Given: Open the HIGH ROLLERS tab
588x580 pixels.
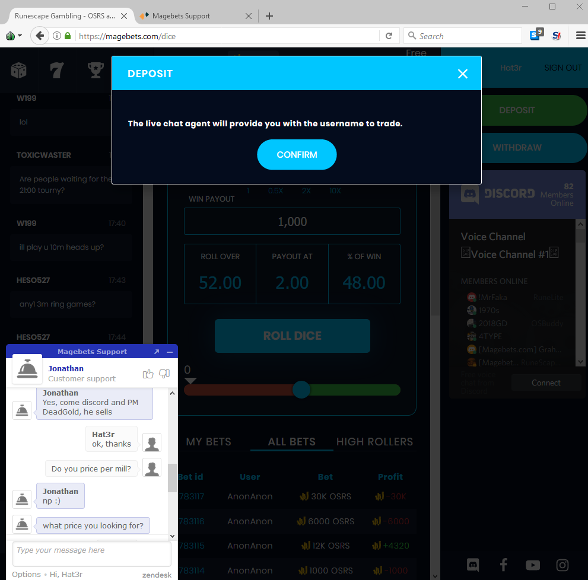Looking at the screenshot, I should tap(374, 442).
